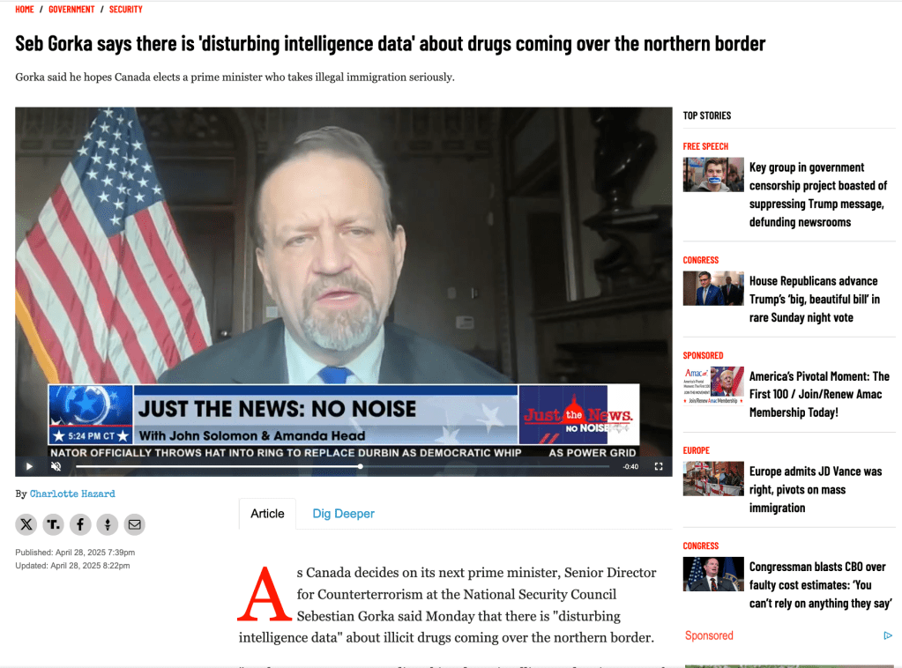The image size is (902, 668).
Task: Switch to the Dig Deeper tab
Action: coord(343,514)
